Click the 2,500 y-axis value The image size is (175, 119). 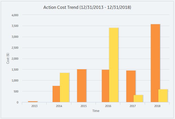coord(15,48)
